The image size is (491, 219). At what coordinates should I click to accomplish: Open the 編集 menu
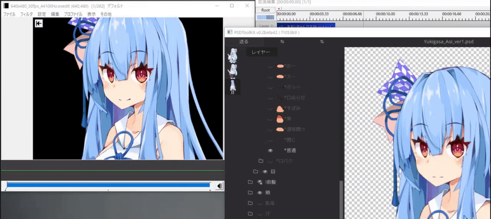pos(55,14)
